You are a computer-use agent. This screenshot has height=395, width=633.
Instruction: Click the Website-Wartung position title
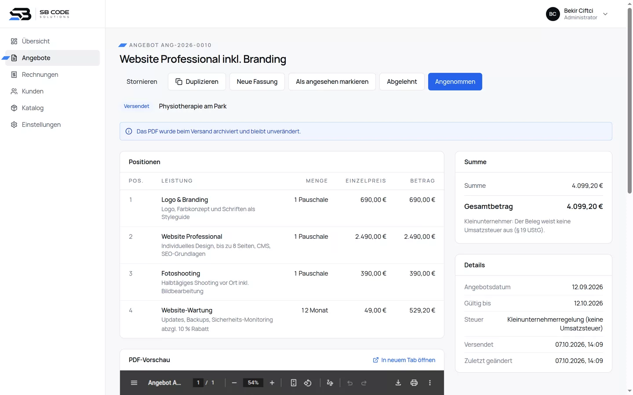point(187,310)
